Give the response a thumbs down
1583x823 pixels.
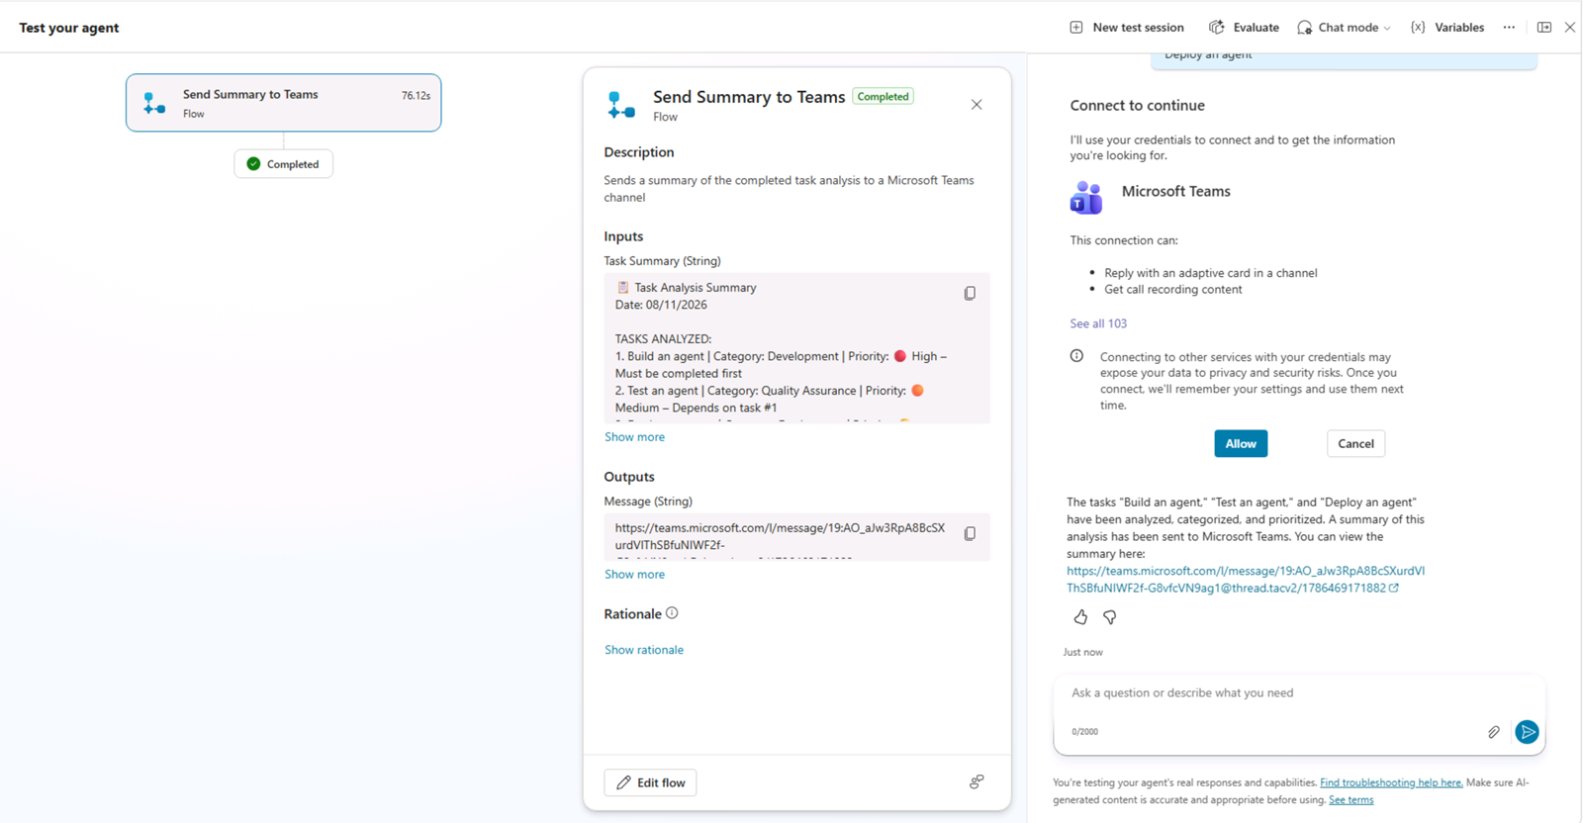pyautogui.click(x=1110, y=617)
